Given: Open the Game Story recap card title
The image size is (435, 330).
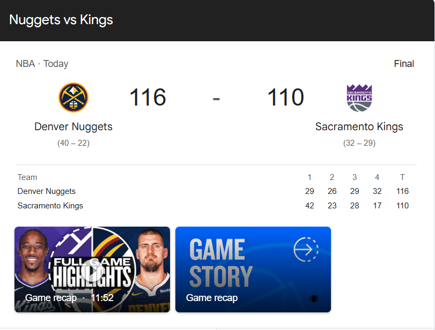Looking at the screenshot, I should coord(212,298).
